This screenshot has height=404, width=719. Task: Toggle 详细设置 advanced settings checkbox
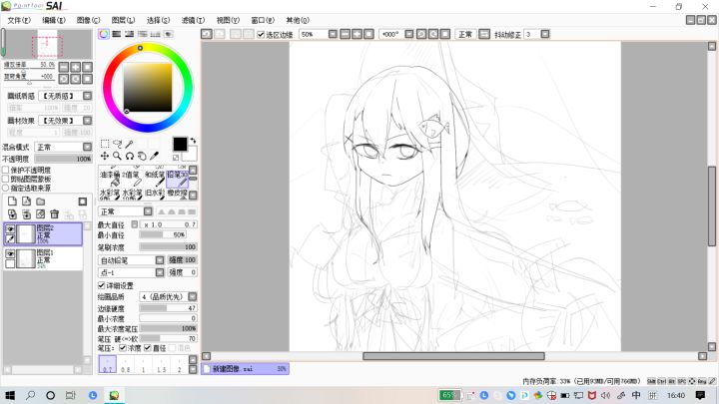pos(101,285)
